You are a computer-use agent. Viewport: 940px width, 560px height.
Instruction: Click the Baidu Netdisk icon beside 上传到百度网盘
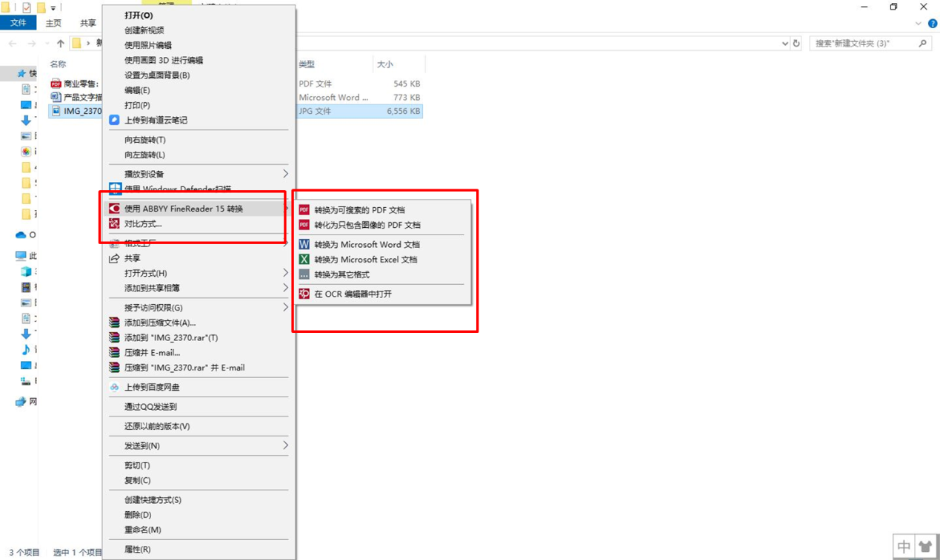114,387
